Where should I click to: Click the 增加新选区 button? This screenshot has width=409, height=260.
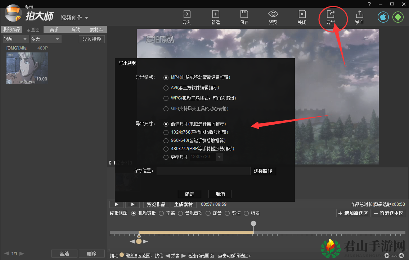pos(353,213)
